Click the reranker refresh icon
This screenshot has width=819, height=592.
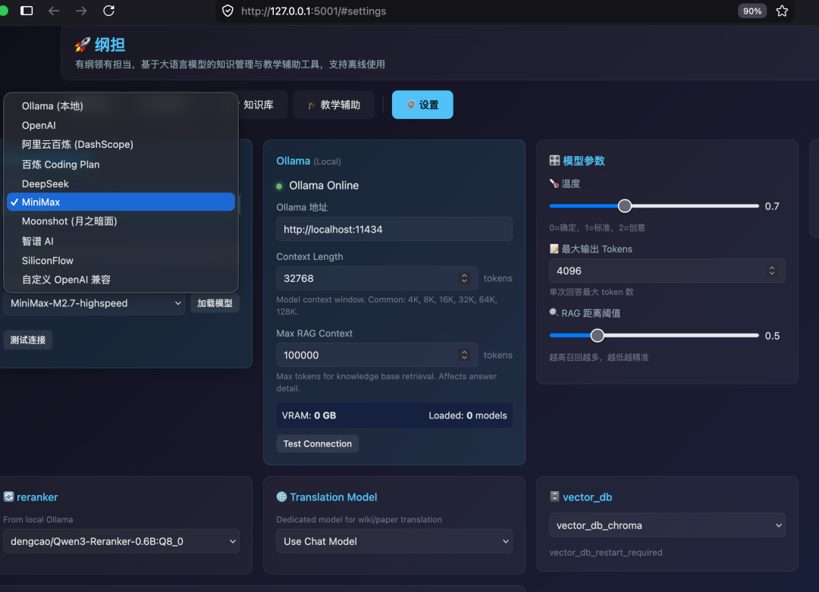tap(9, 497)
